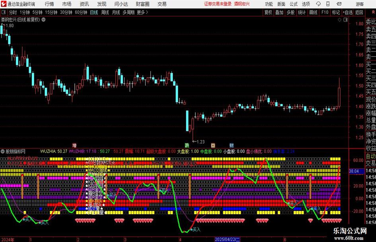The height and width of the screenshot is (242, 376).
Task: Click the 叠加 overlay toolbar button
Action: pos(279,12)
